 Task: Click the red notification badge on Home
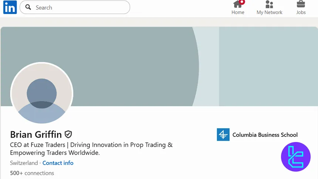tap(242, 2)
